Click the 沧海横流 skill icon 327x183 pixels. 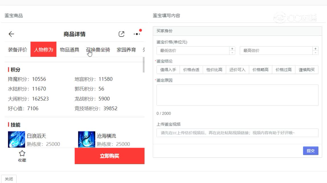87,139
